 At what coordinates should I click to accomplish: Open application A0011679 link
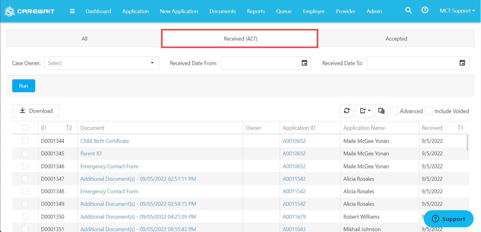(x=294, y=216)
